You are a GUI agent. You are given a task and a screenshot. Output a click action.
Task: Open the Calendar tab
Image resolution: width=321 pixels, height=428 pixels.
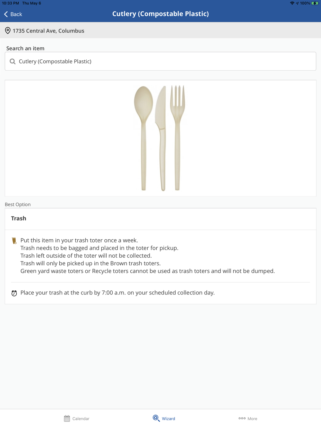(x=77, y=418)
